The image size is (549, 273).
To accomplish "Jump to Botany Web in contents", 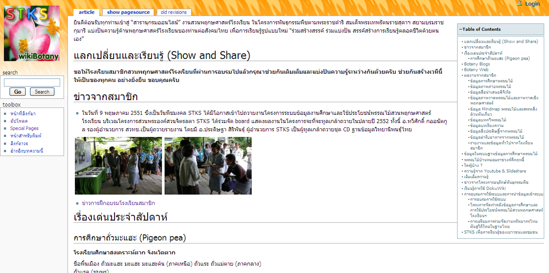I will pos(476,70).
